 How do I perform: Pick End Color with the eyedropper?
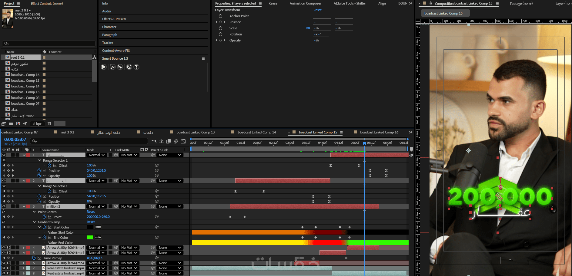point(98,237)
